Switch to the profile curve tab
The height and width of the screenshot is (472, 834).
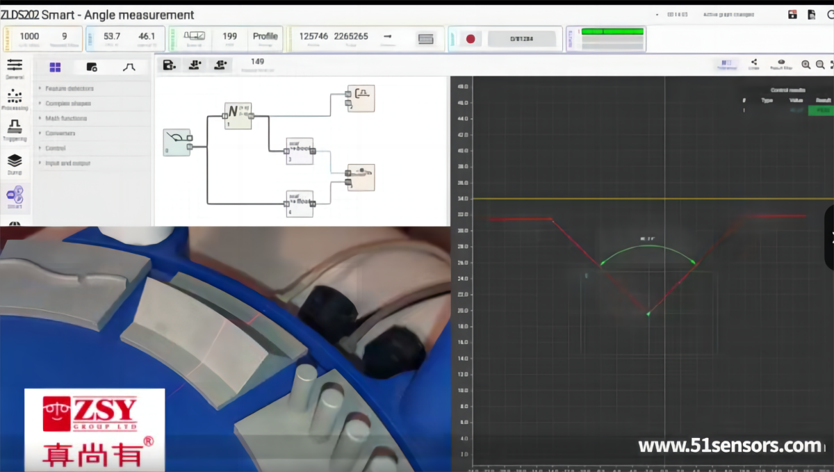129,67
